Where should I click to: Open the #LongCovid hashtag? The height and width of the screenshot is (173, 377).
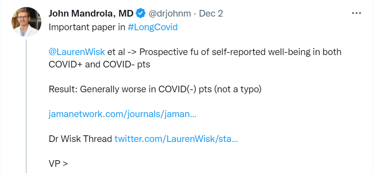pos(153,27)
